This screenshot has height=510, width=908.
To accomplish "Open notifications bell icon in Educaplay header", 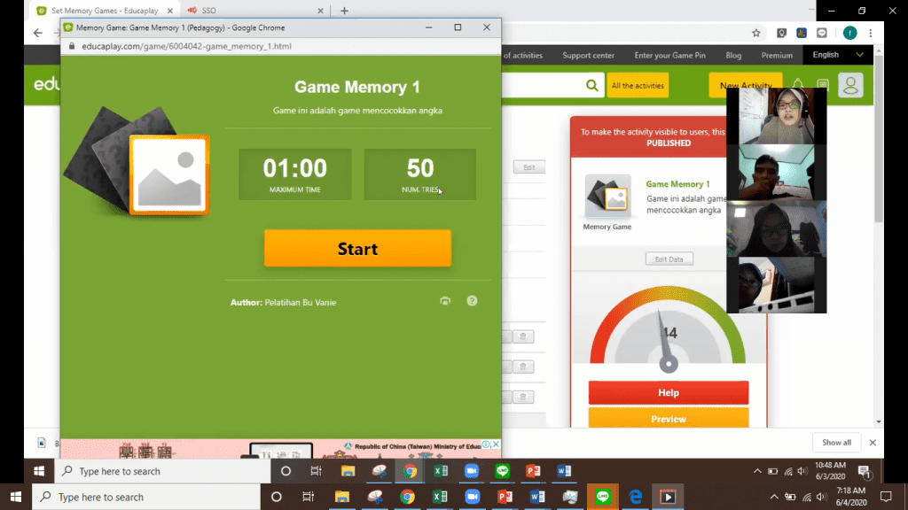I will (x=798, y=85).
